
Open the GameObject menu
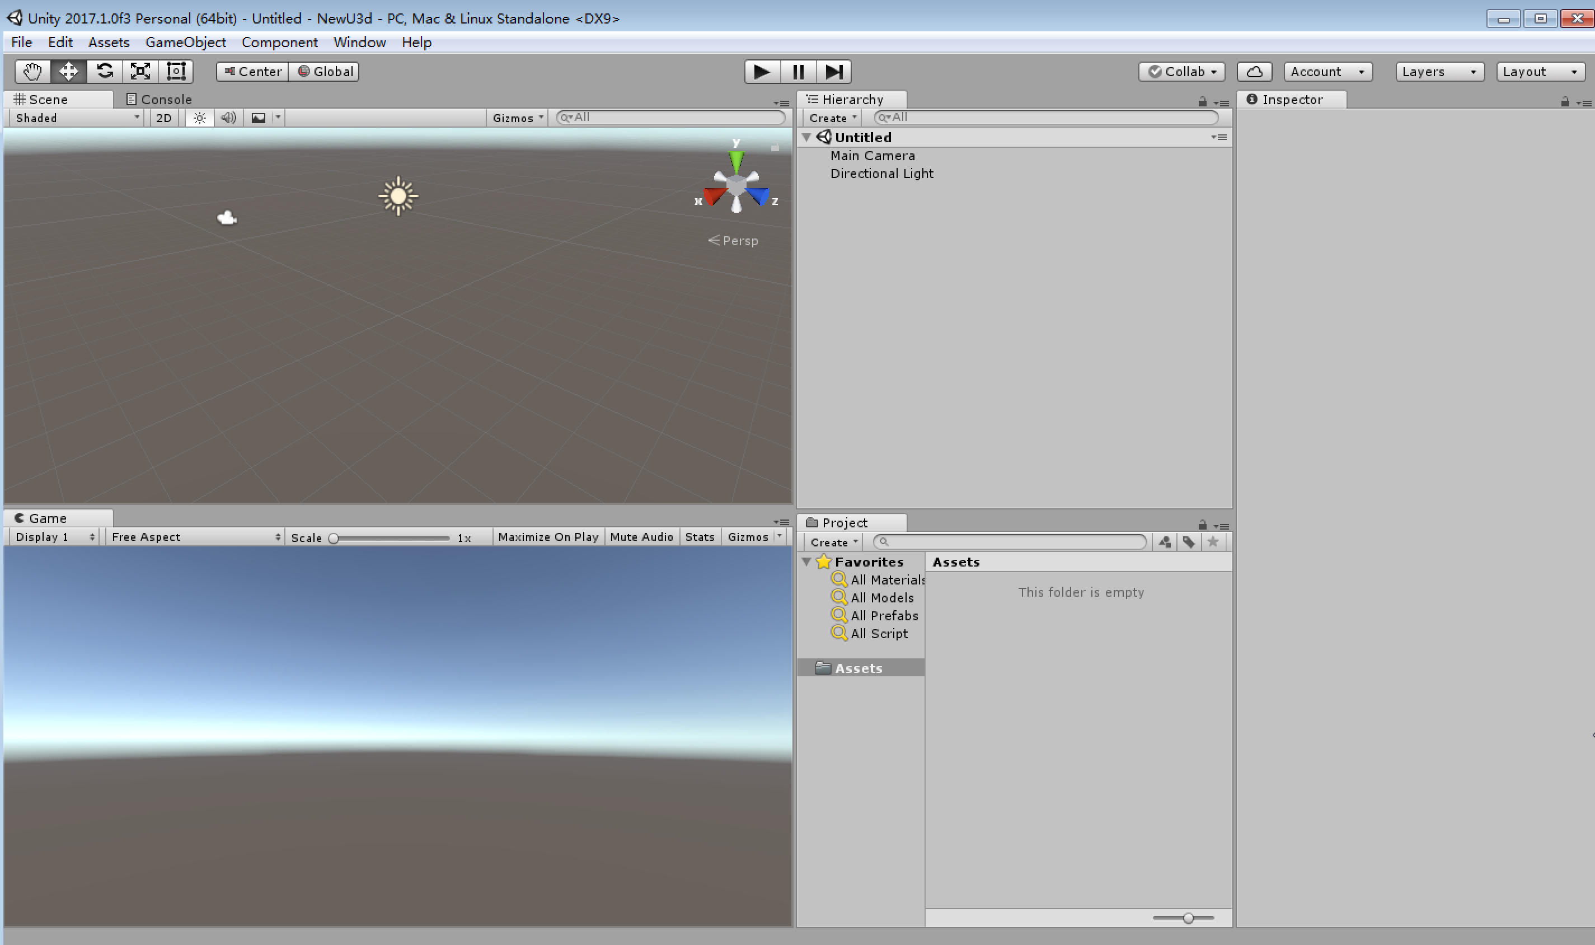(185, 42)
